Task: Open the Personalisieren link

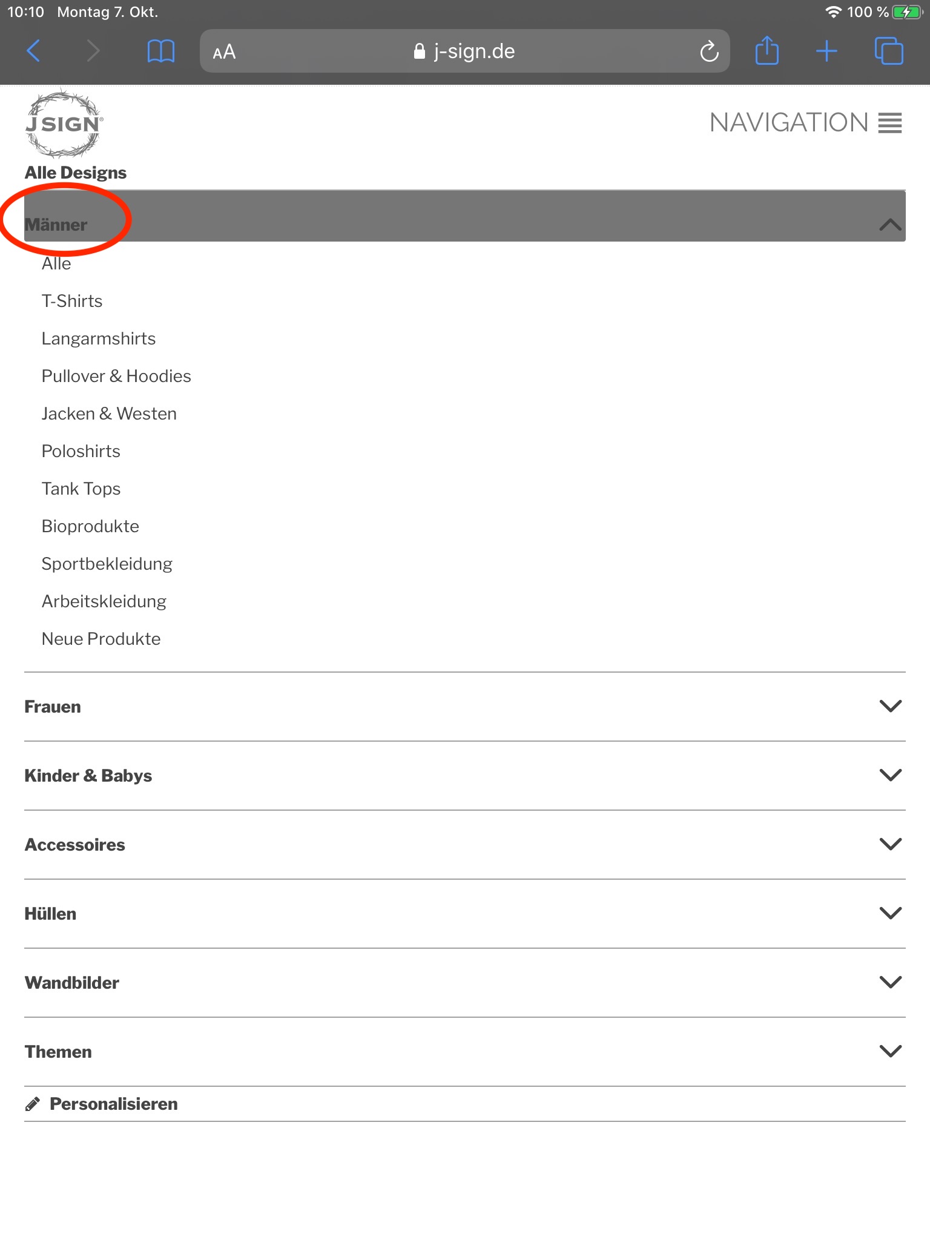Action: click(113, 1104)
